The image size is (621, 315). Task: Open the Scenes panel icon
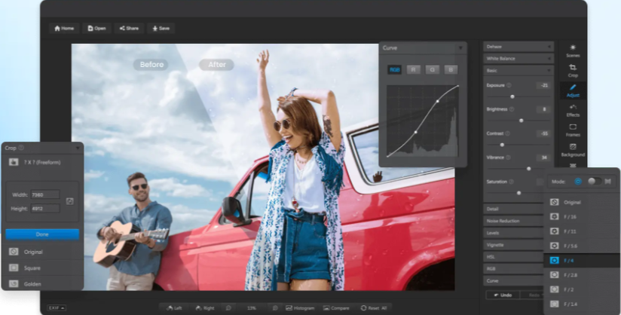point(573,50)
